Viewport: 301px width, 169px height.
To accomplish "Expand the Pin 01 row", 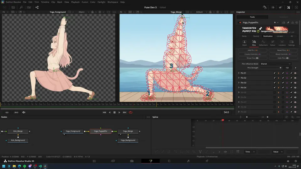I will coord(239,73).
